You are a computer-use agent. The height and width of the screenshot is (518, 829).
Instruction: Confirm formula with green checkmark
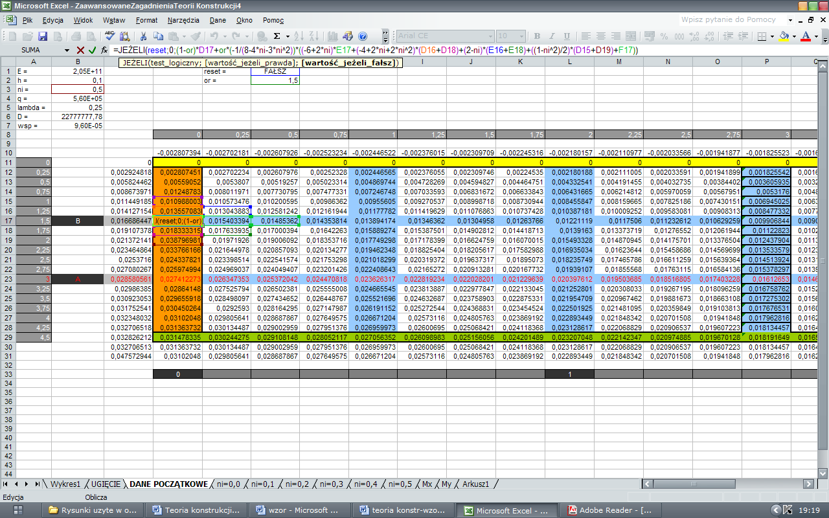point(92,50)
